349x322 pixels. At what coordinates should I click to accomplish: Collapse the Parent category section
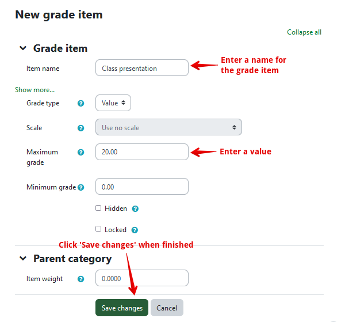point(23,259)
